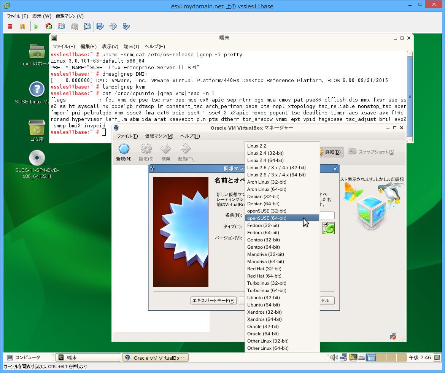Viewport: 445px width, 373px height.
Task: Choose Linux 2.2 from the version list
Action: [282, 146]
